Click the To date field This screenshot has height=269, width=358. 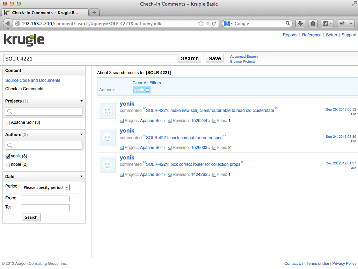click(x=46, y=208)
